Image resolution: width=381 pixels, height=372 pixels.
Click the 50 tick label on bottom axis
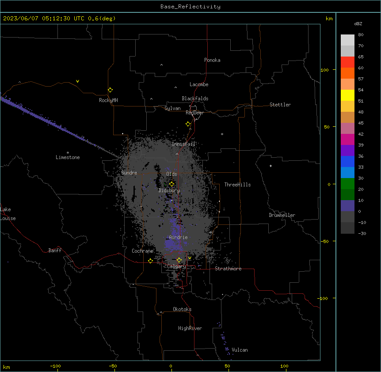(227, 366)
